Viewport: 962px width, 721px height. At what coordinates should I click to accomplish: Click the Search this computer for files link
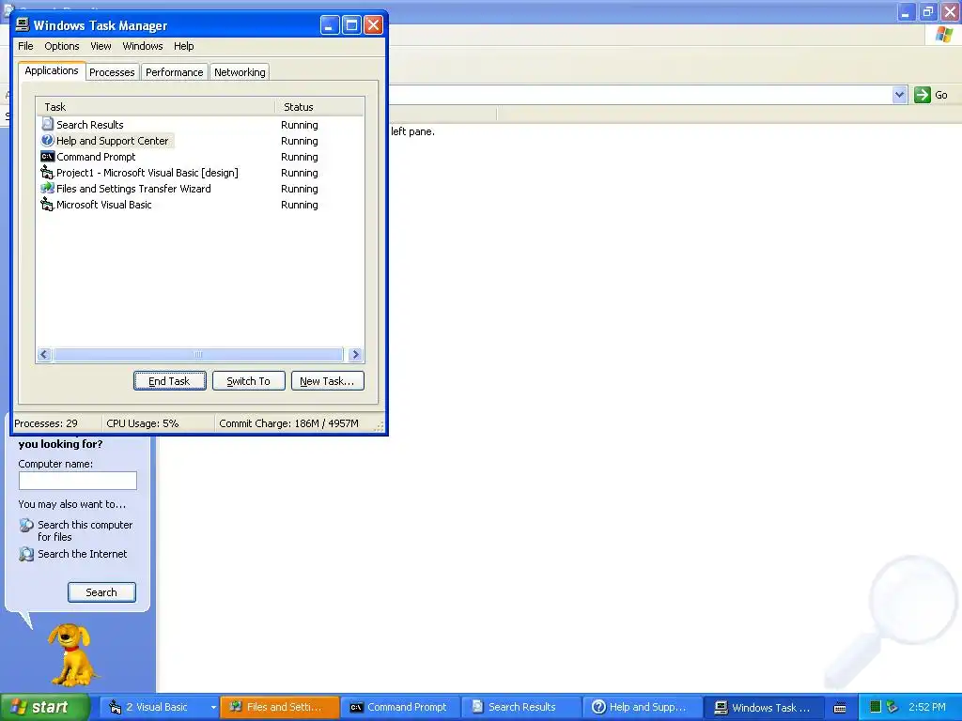pyautogui.click(x=85, y=531)
